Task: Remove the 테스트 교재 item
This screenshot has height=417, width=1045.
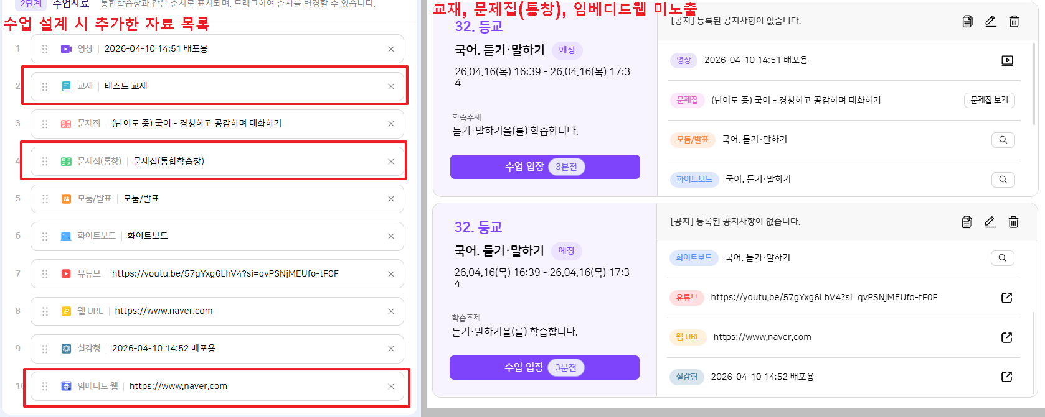Action: pos(391,86)
